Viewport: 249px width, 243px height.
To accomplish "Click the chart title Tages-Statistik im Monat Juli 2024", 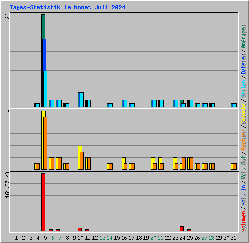I will coord(67,7).
